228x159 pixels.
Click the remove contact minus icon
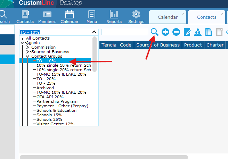click(x=176, y=32)
